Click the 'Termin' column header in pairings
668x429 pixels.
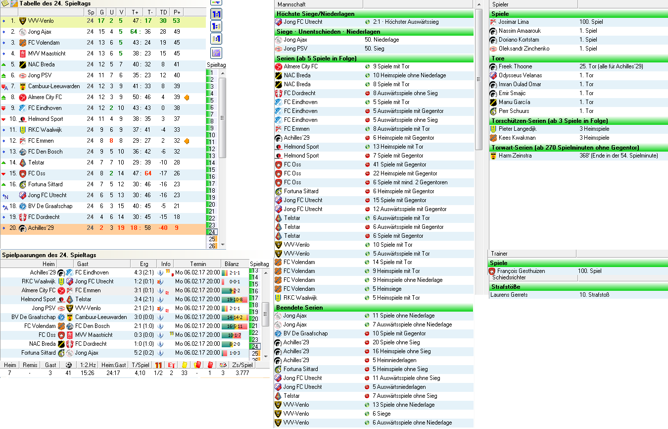197,264
